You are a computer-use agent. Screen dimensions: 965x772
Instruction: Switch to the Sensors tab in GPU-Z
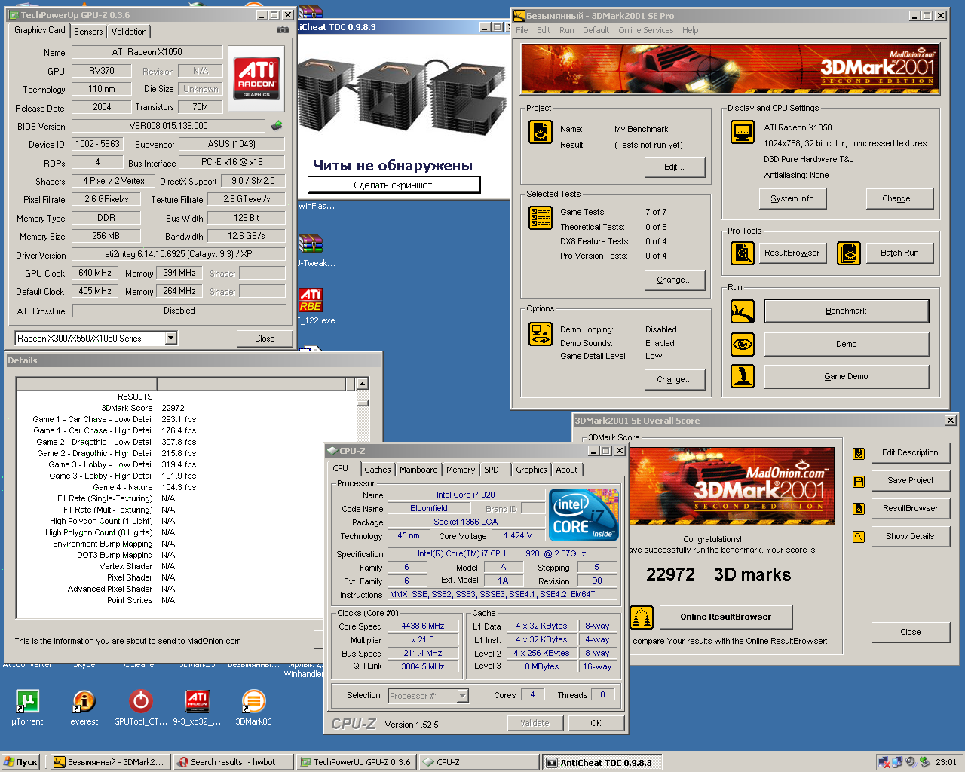coord(88,32)
